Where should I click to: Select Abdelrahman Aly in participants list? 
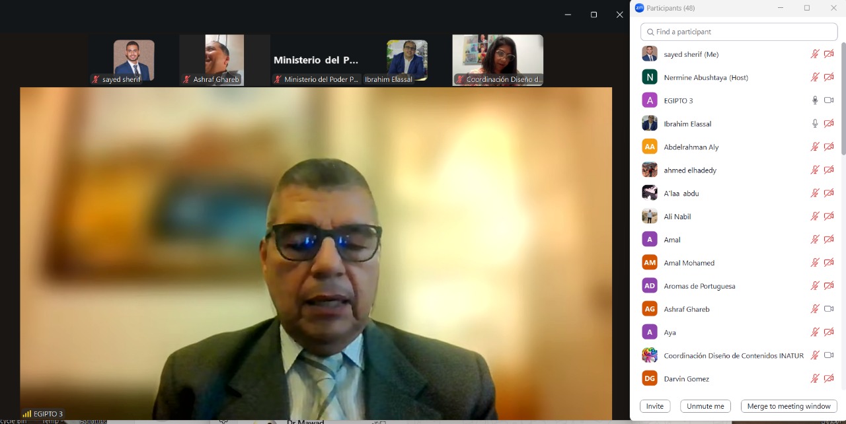click(x=691, y=147)
